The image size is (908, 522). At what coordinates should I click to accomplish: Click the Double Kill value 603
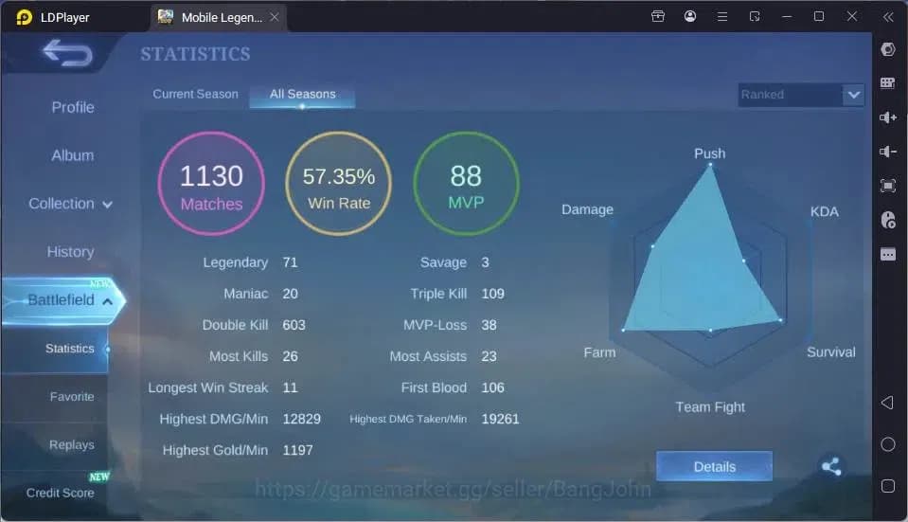pos(294,325)
